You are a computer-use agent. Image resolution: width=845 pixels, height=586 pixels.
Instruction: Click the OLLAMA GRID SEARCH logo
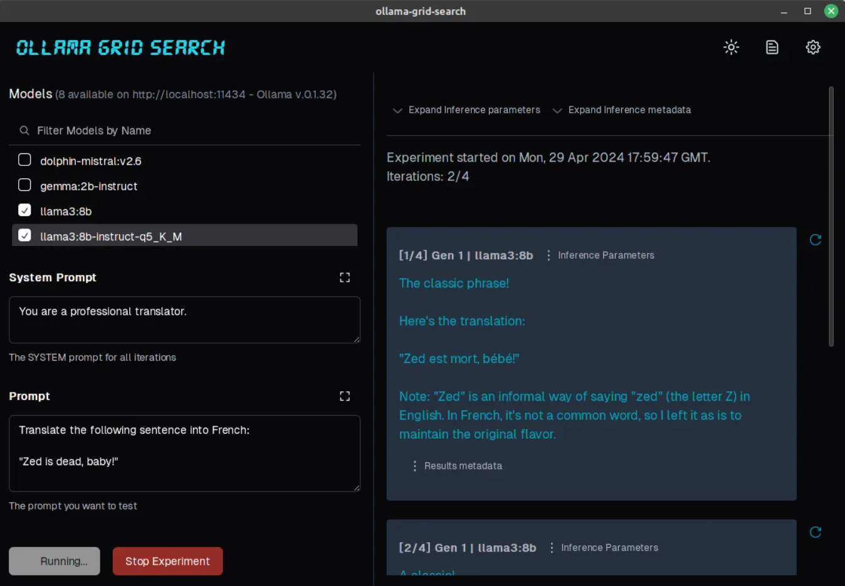(120, 48)
